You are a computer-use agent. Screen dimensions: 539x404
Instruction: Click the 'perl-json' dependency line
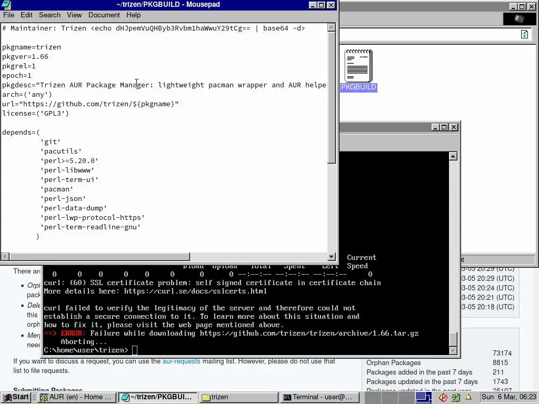tap(63, 198)
